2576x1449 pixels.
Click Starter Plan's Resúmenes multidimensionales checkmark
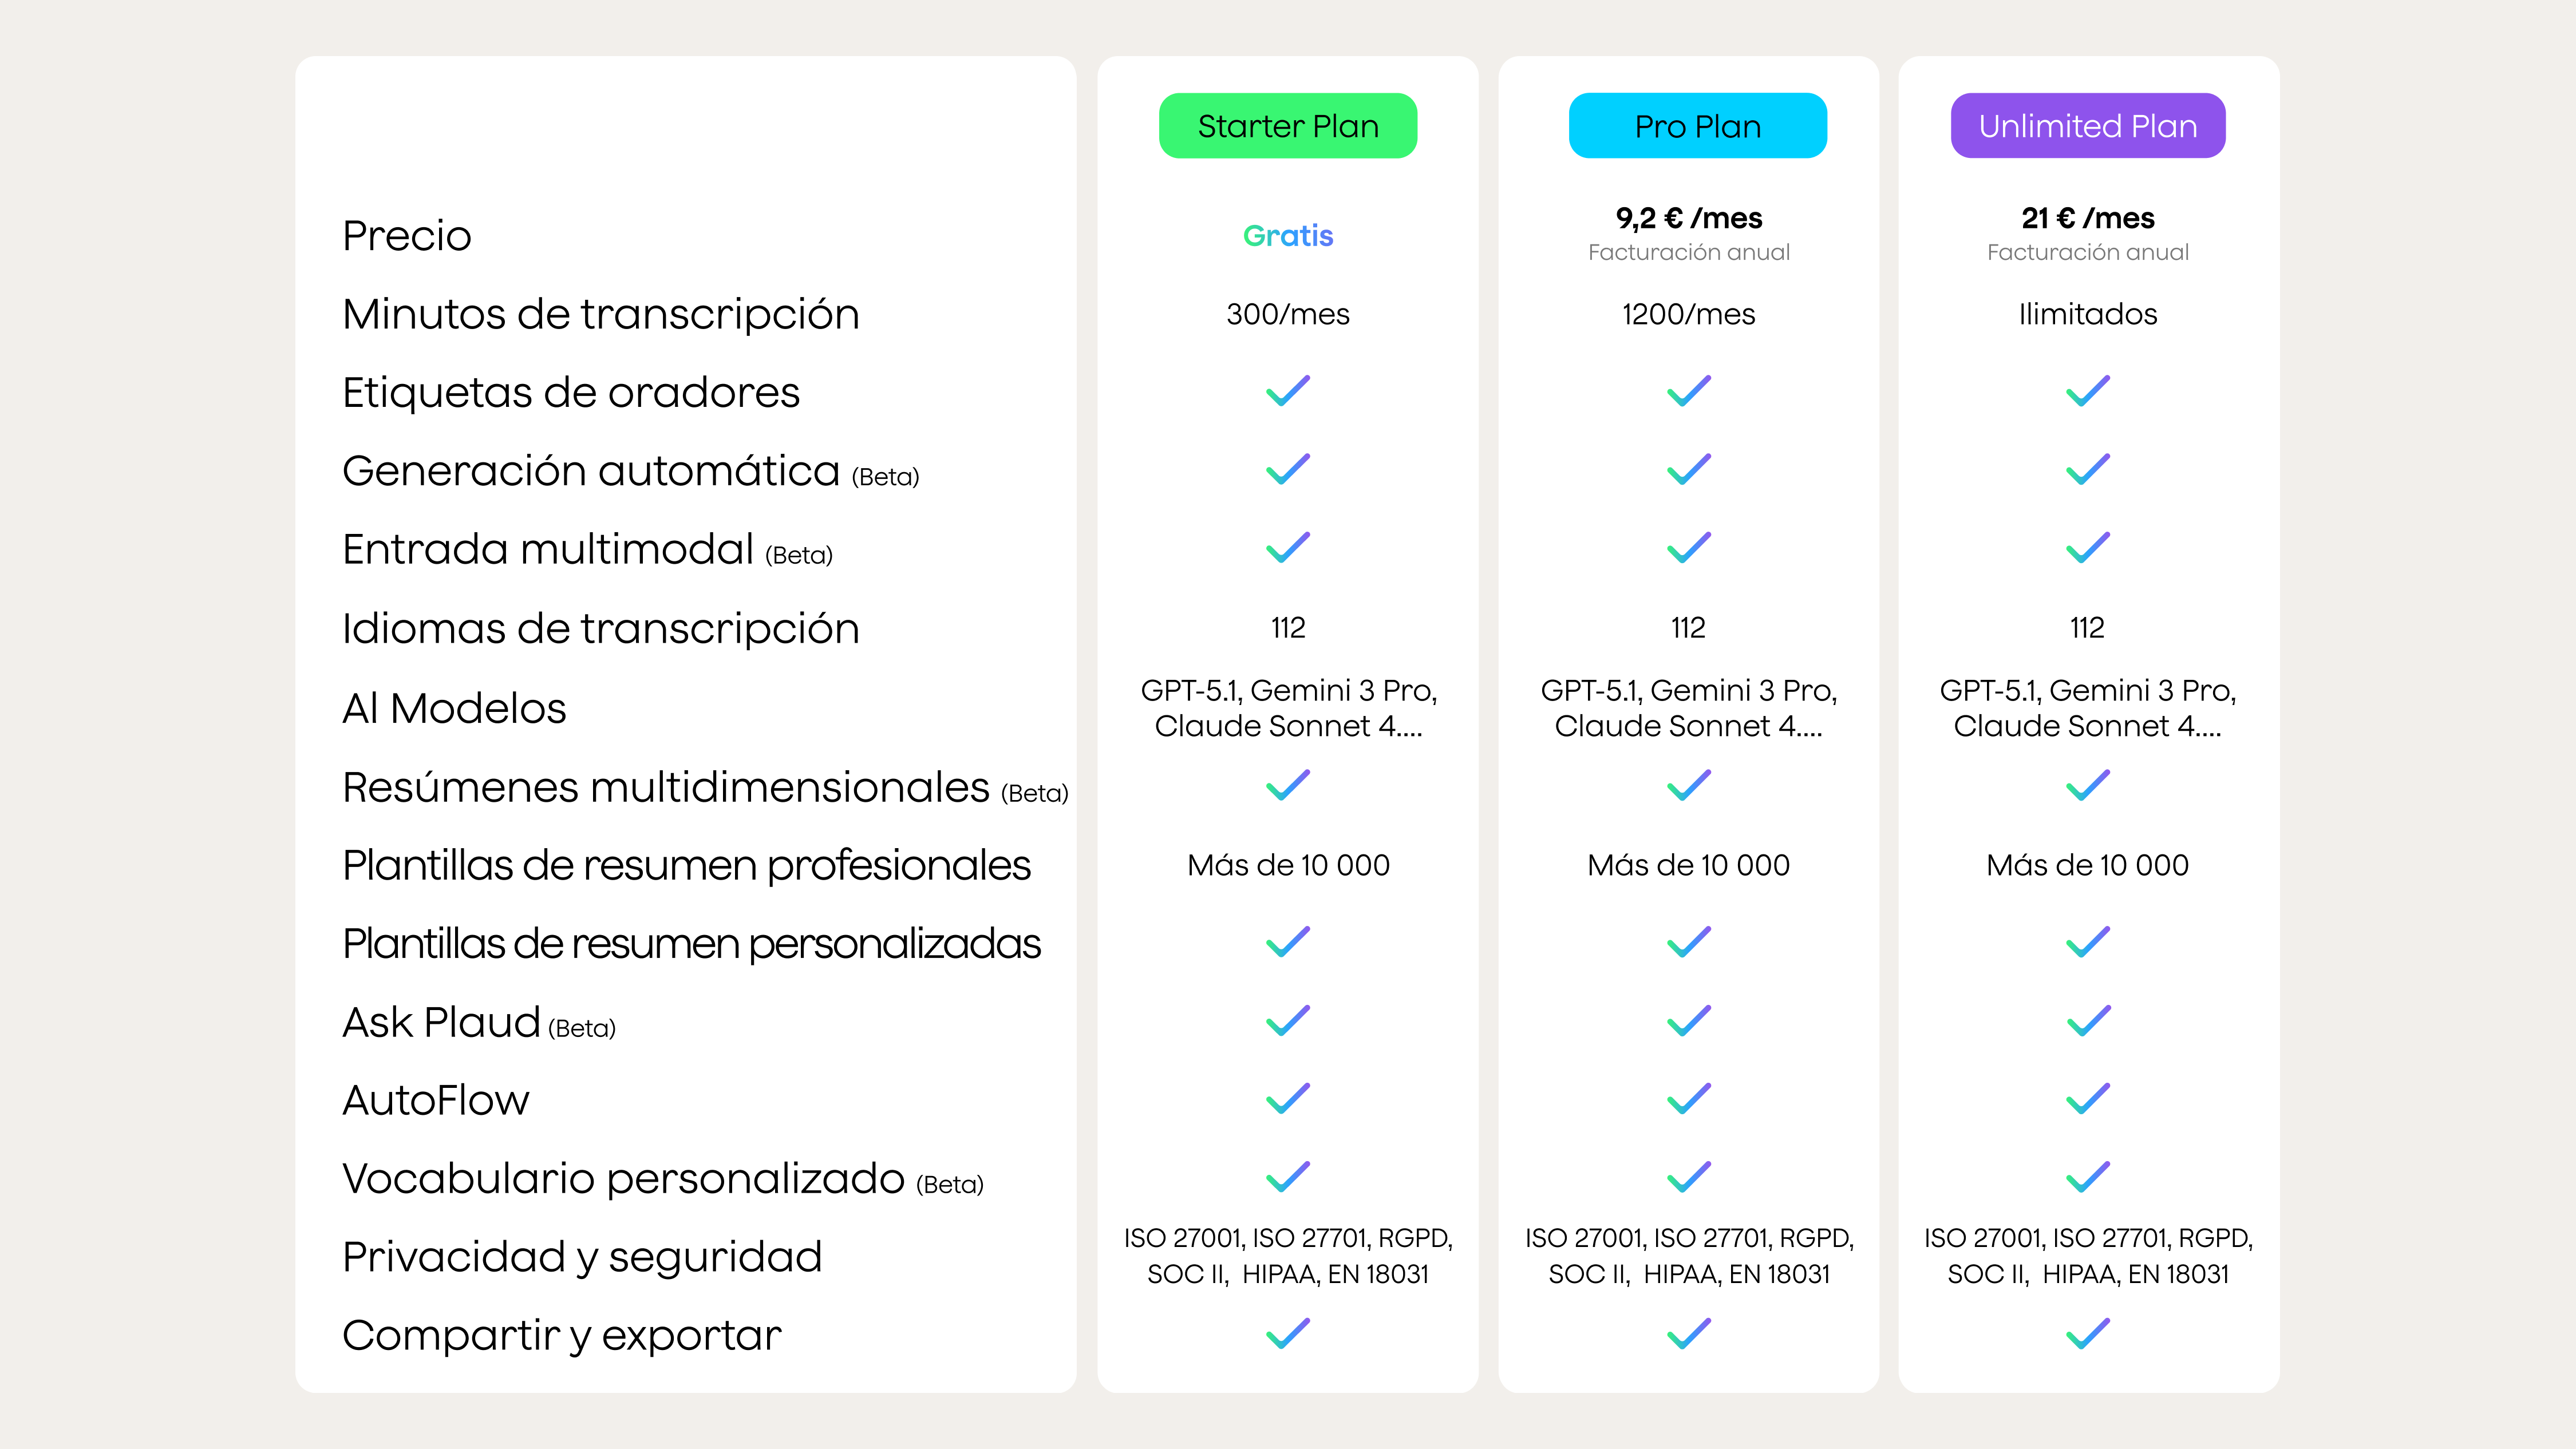(x=1287, y=785)
